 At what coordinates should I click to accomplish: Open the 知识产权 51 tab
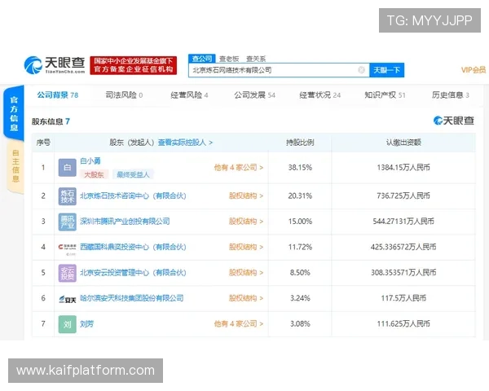[385, 94]
